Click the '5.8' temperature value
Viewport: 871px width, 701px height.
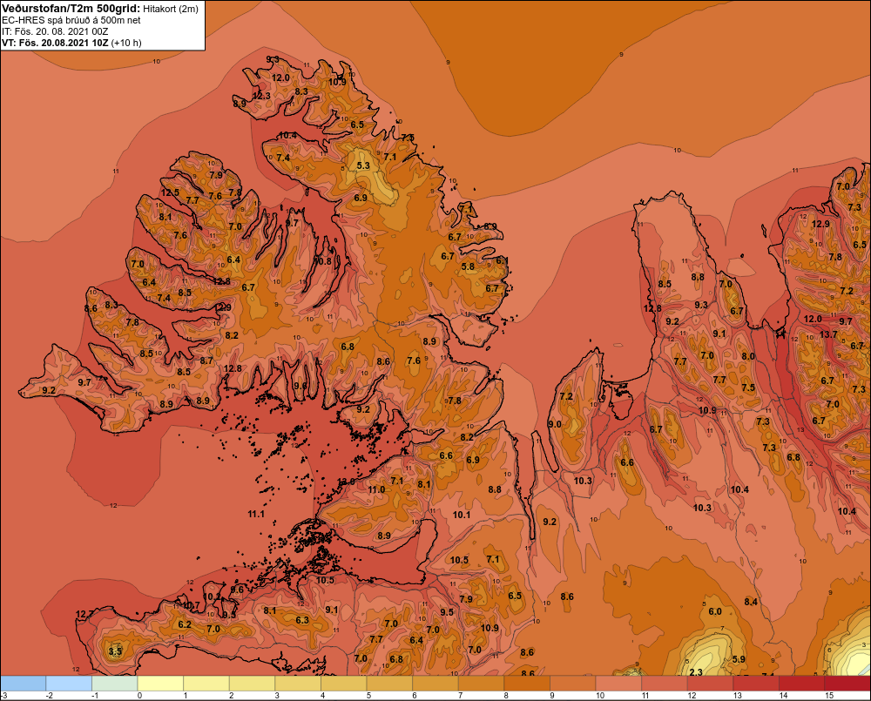(x=469, y=266)
